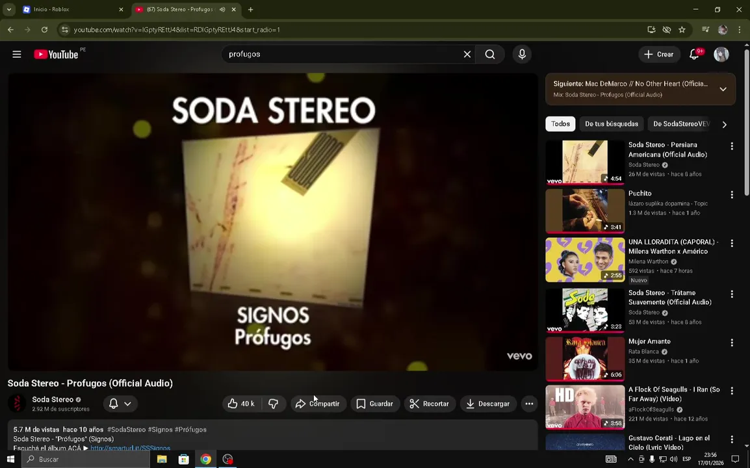Open notification preferences dropdown for Soda Stereo
The width and height of the screenshot is (750, 468).
tap(120, 404)
